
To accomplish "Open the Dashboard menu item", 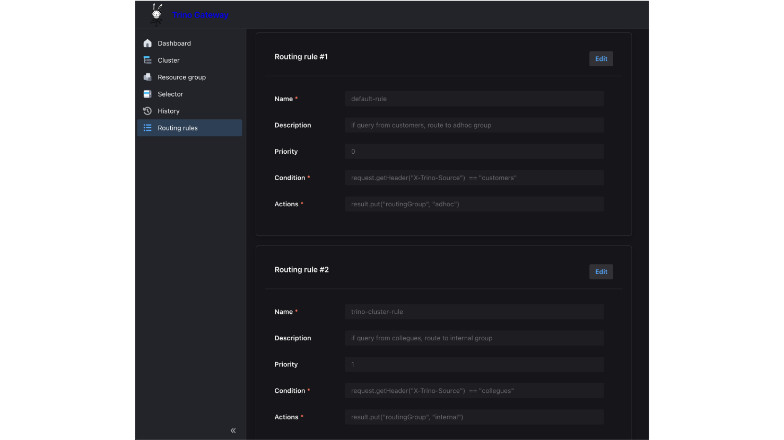I will point(174,43).
